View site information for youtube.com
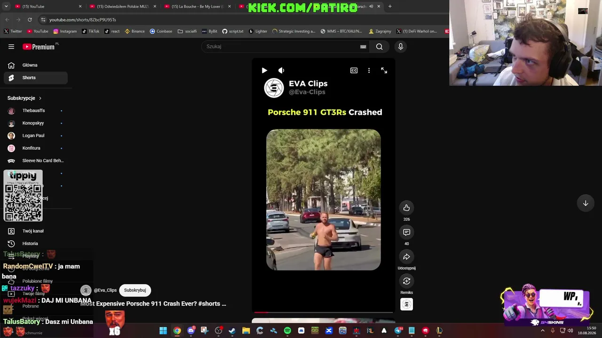602x338 pixels. 43,20
